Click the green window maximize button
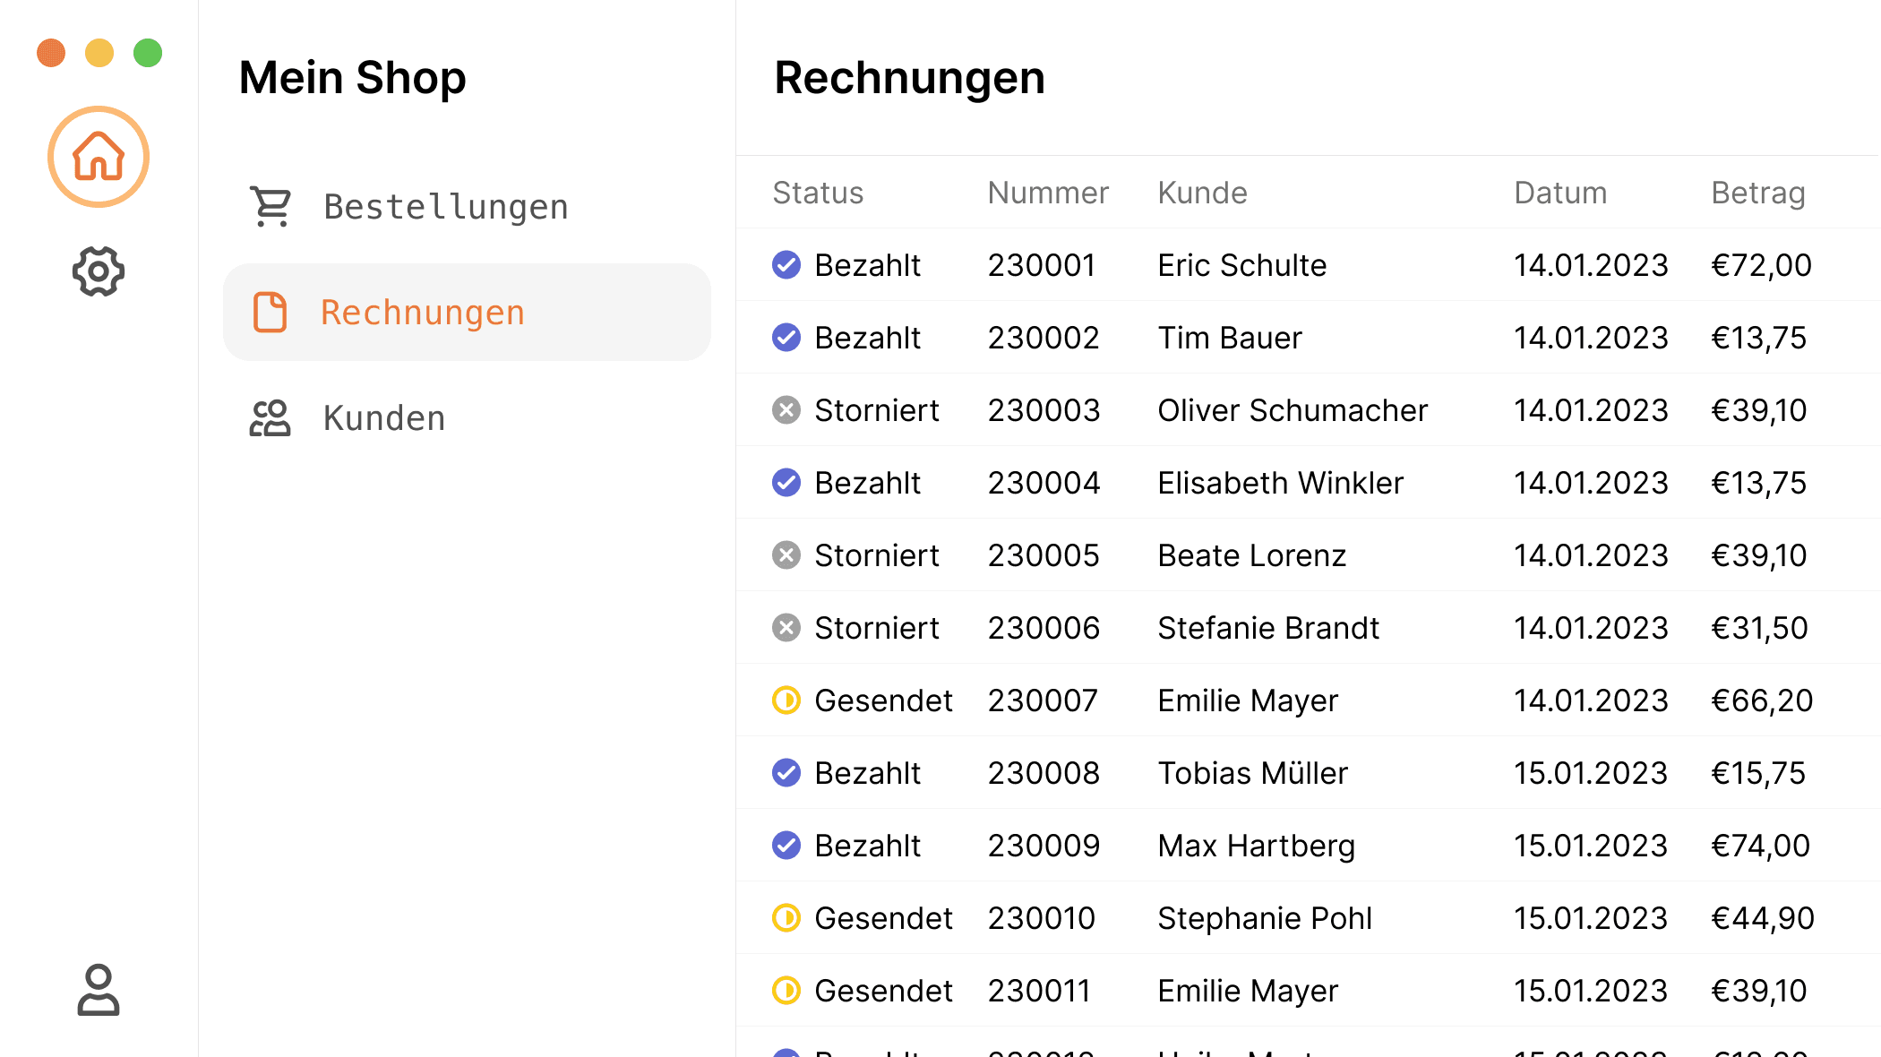The height and width of the screenshot is (1057, 1881). pos(148,53)
